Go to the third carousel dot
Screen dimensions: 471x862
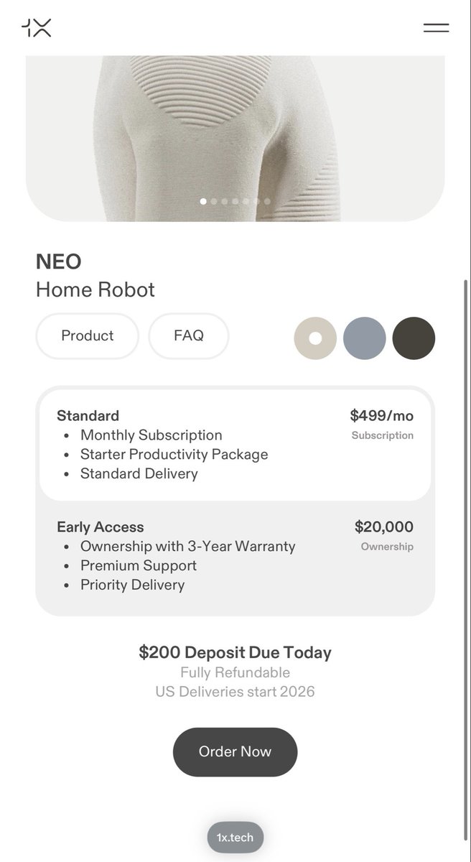tap(225, 201)
